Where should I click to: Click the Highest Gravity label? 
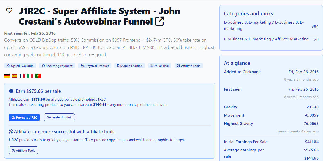tap(238, 124)
